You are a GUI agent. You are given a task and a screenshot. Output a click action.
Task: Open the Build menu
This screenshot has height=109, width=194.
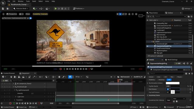(x=34, y=1)
